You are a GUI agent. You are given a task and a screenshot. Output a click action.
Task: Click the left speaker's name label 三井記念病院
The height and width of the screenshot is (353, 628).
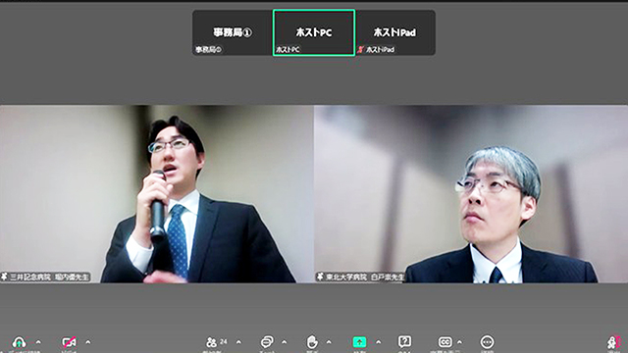click(x=30, y=277)
